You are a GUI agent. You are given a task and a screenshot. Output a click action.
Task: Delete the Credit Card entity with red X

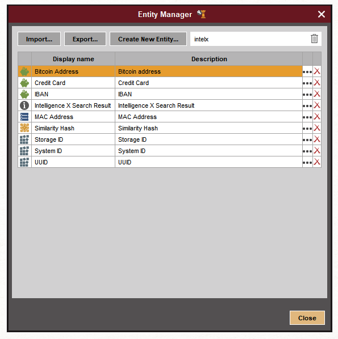317,82
